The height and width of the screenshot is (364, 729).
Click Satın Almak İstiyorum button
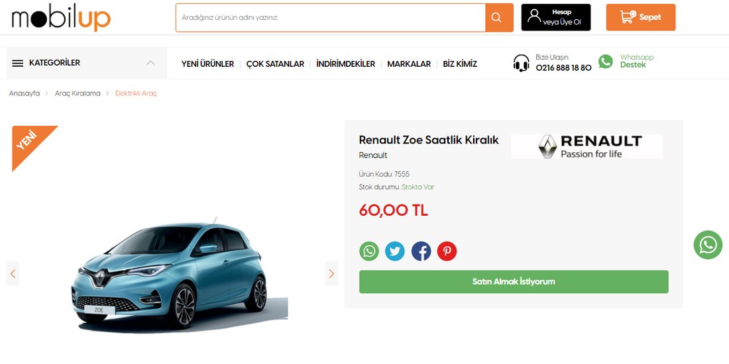(514, 282)
